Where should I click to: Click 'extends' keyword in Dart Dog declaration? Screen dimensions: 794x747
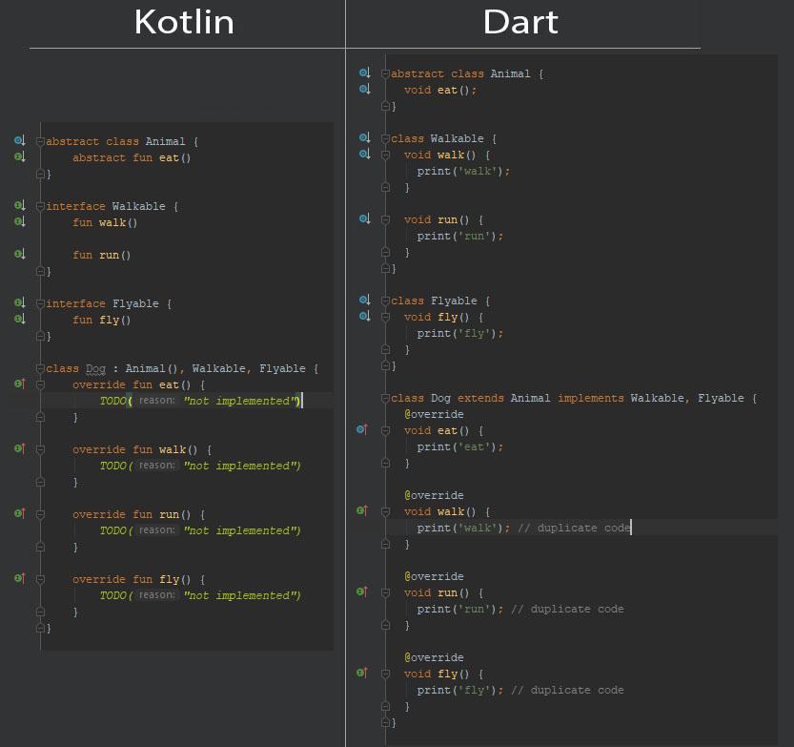click(480, 398)
